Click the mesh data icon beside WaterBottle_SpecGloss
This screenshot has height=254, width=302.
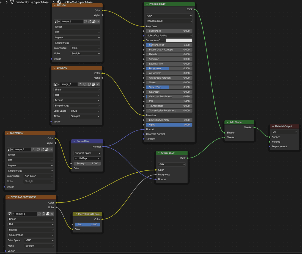tap(12, 2)
